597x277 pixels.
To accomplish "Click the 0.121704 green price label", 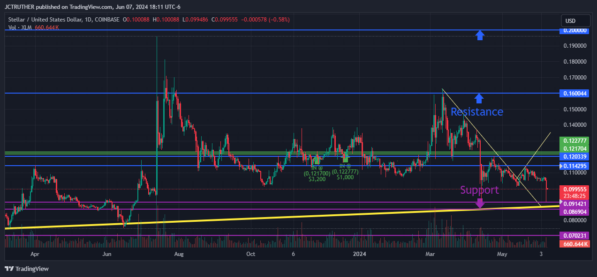I will coord(574,148).
